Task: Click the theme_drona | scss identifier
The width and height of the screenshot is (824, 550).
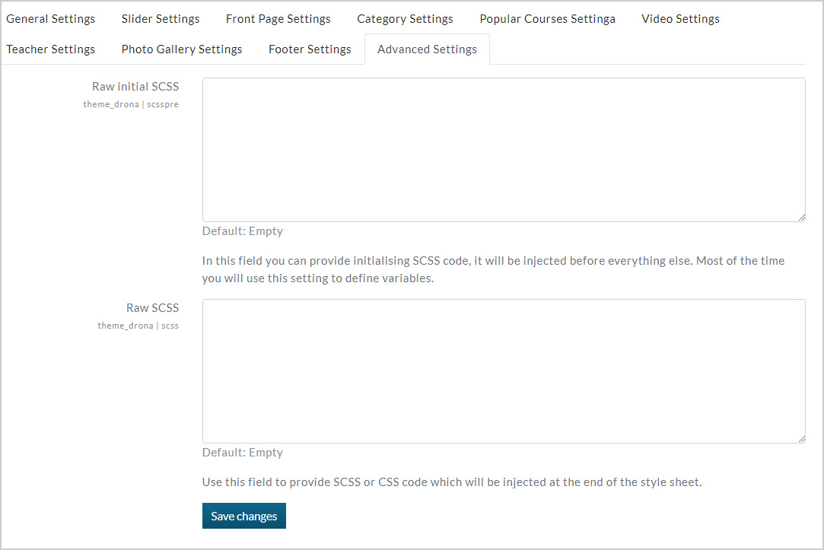Action: tap(138, 326)
